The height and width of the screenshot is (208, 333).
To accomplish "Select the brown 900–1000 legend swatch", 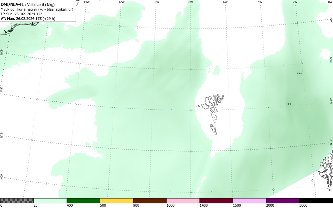I will click(x=150, y=201).
